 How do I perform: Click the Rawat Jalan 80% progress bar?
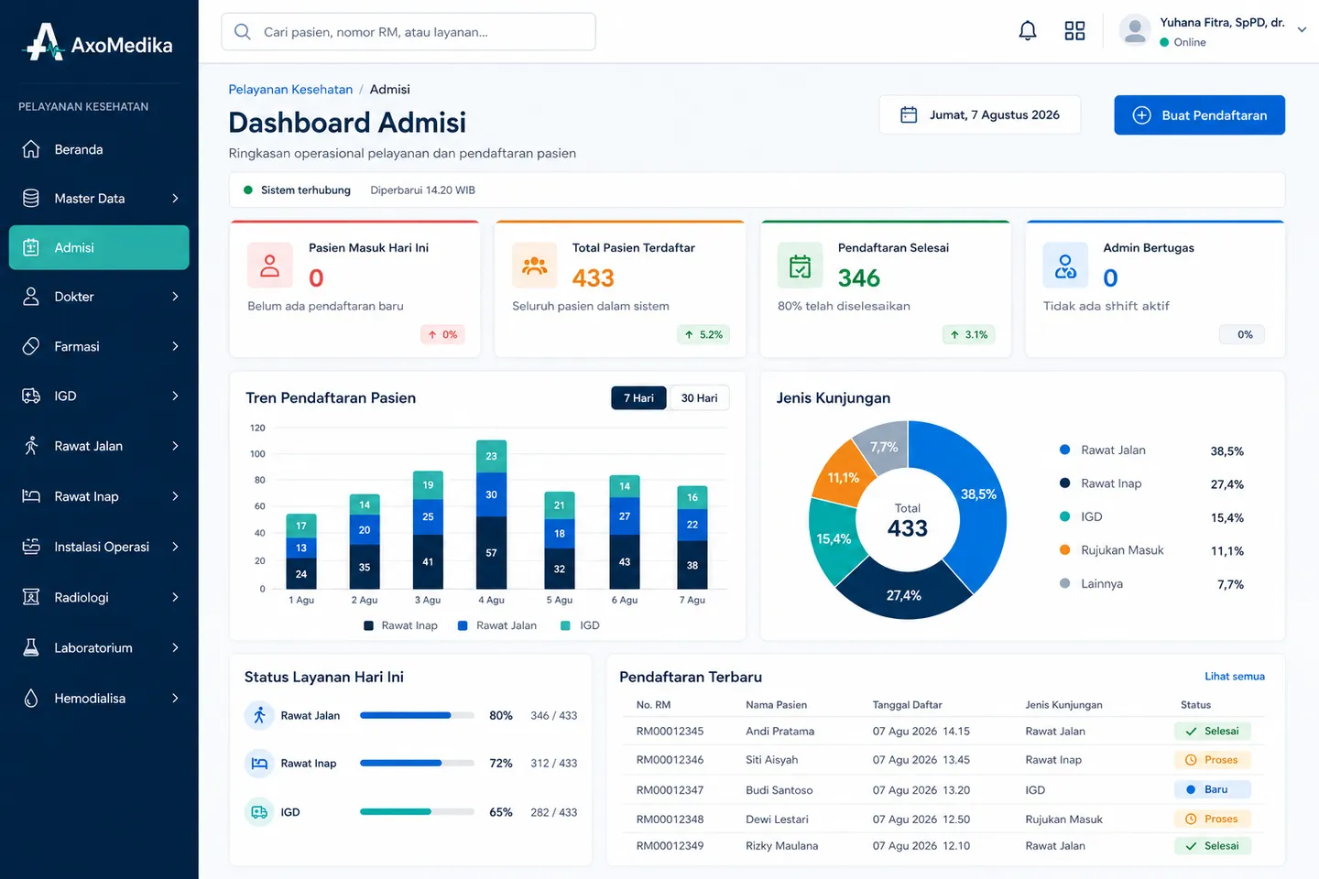pos(417,715)
